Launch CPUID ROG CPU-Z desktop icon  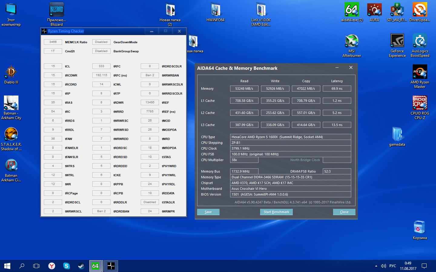(x=420, y=108)
